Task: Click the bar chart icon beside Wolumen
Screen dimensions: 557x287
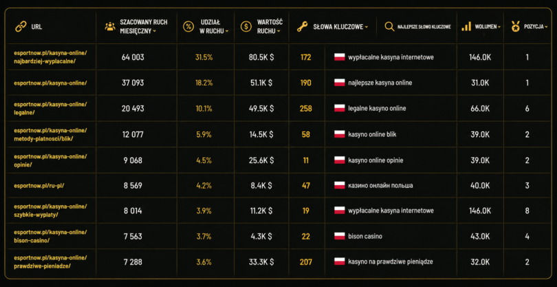Action: pos(466,26)
